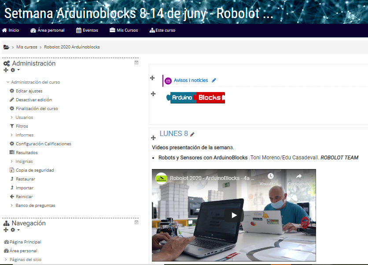Open Robolot 2020 Arduinoblocks breadcrumb link
The height and width of the screenshot is (265, 368).
pos(72,47)
